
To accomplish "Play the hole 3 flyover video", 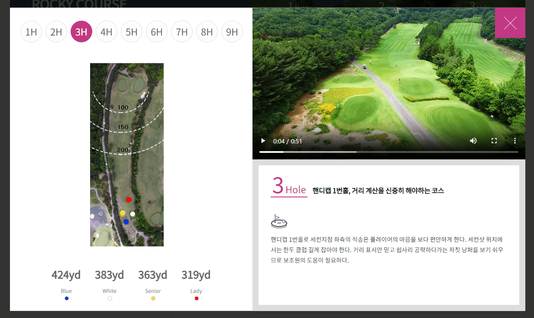I will point(263,140).
